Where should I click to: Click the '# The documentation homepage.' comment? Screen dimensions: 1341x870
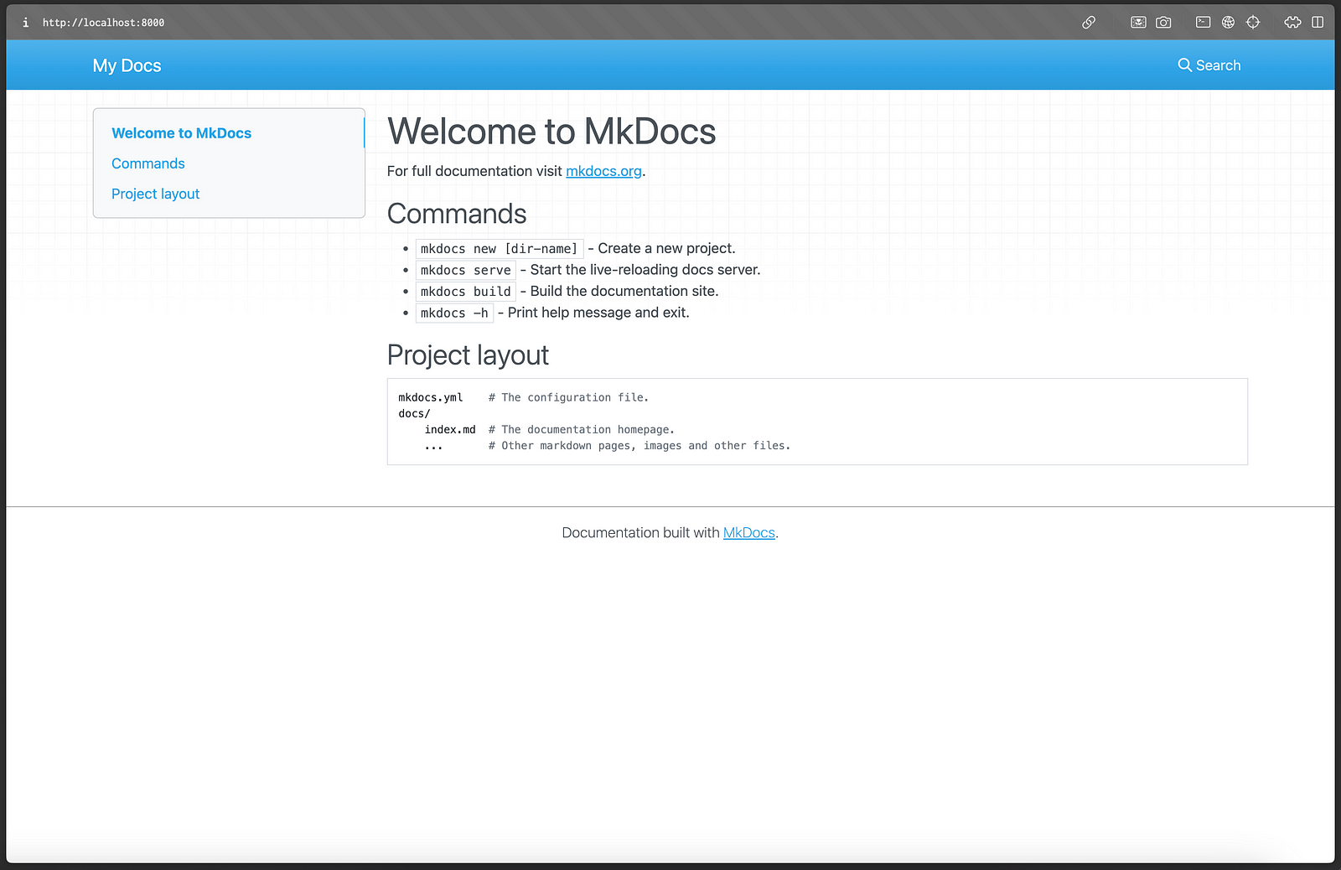click(582, 429)
